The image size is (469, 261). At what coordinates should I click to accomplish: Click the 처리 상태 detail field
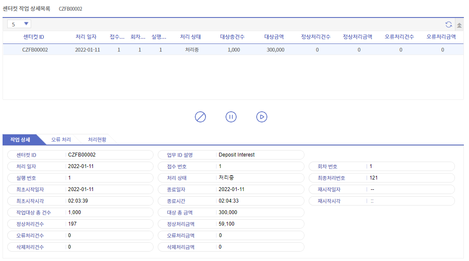pos(231,178)
